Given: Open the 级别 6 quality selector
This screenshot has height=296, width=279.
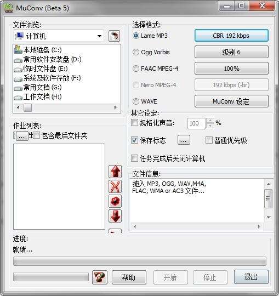Looking at the screenshot, I should (x=231, y=52).
